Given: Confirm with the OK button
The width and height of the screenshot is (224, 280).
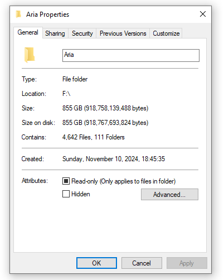Looking at the screenshot, I should point(96,263).
